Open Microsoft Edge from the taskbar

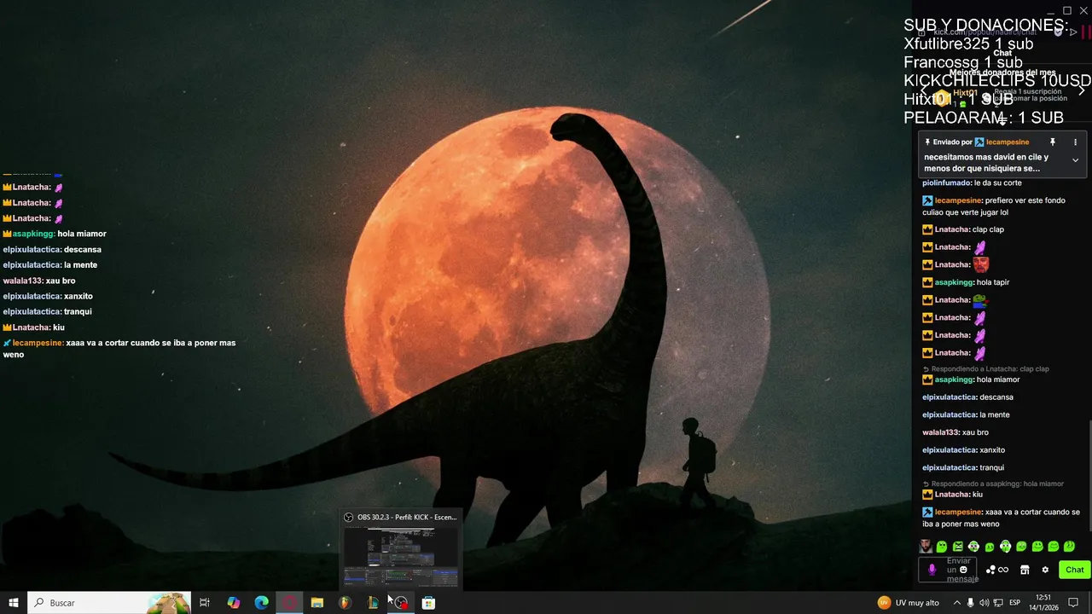261,603
